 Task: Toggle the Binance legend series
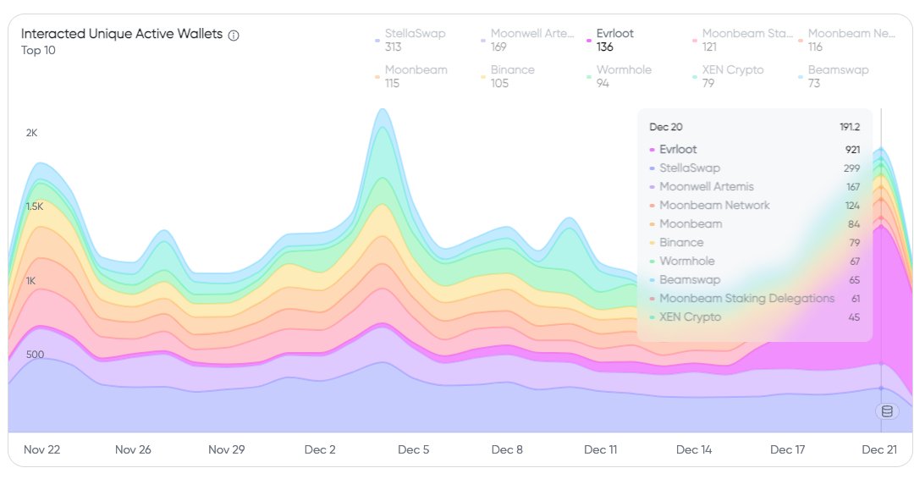508,76
